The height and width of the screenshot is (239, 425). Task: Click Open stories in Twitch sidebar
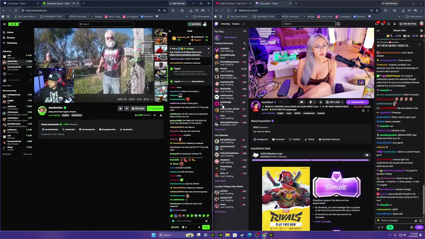pos(230,38)
